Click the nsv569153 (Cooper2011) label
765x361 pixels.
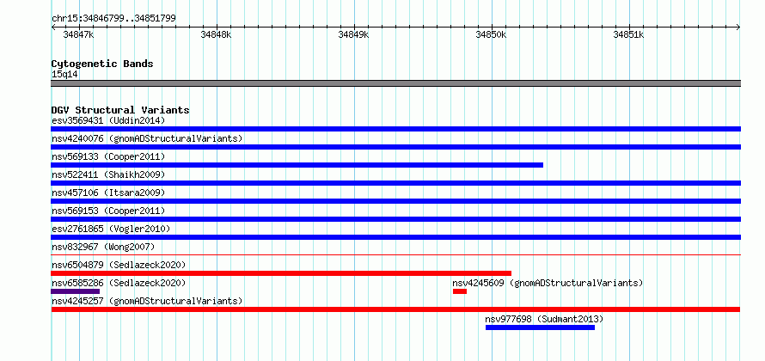coord(108,211)
